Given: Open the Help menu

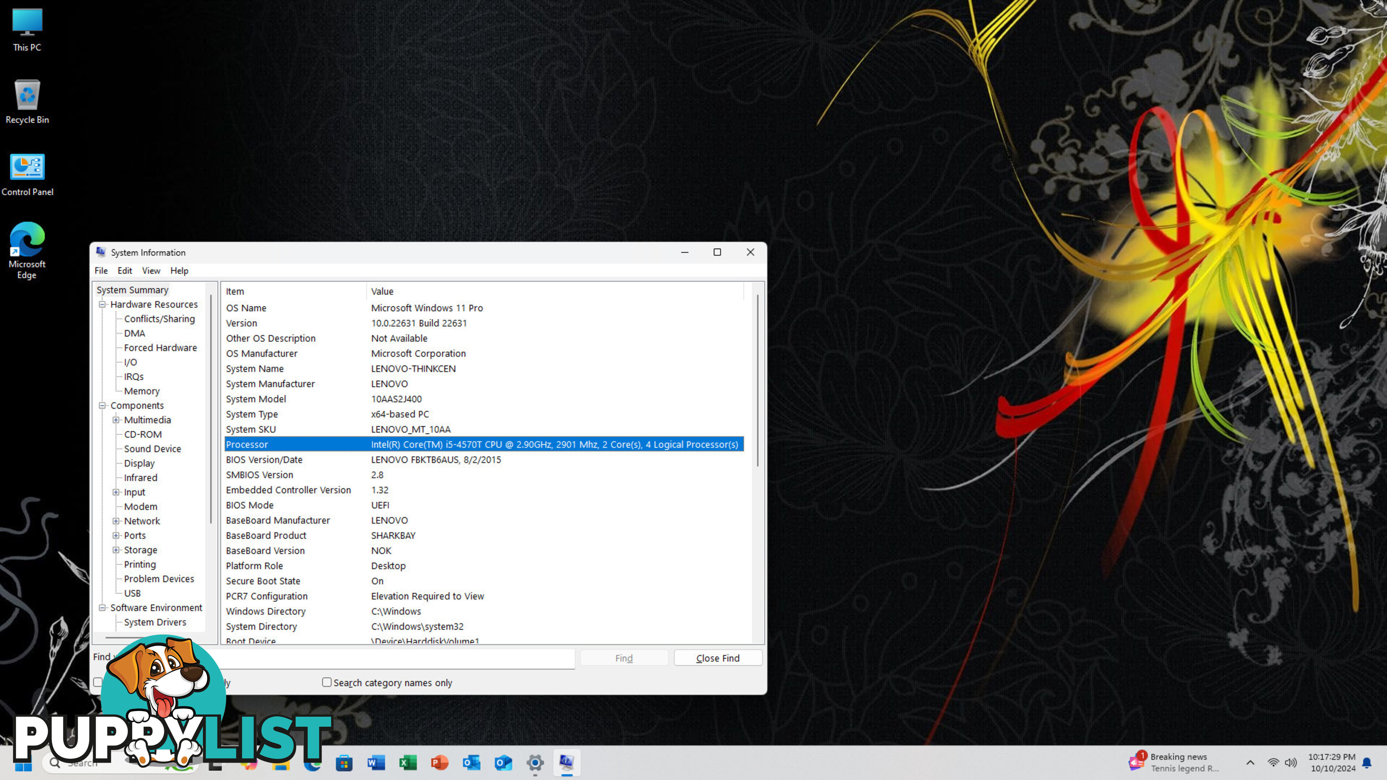Looking at the screenshot, I should (x=179, y=271).
